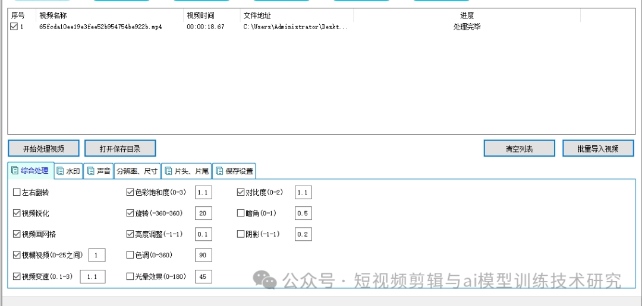Click 批量导入视频 to import videos
Screen dimensions: 642x306
pyautogui.click(x=598, y=148)
